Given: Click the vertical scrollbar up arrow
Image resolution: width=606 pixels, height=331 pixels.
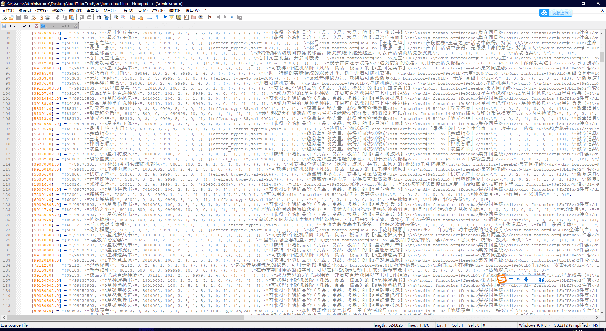Looking at the screenshot, I should [602, 33].
